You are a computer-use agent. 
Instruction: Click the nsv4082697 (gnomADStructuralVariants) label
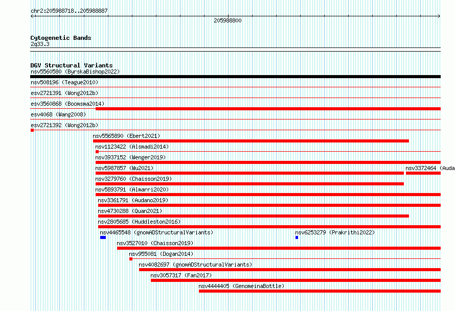point(196,265)
